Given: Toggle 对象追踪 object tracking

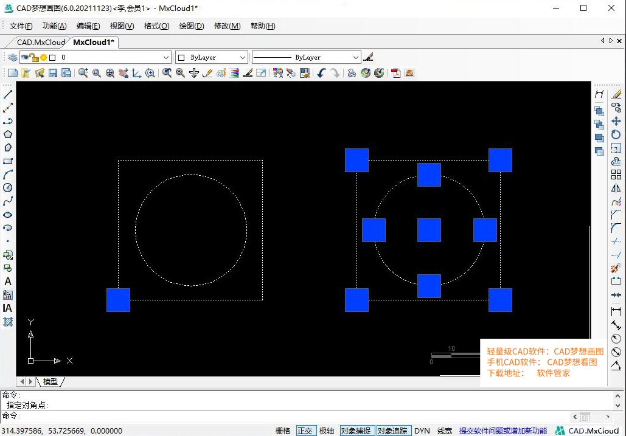Looking at the screenshot, I should tap(392, 431).
